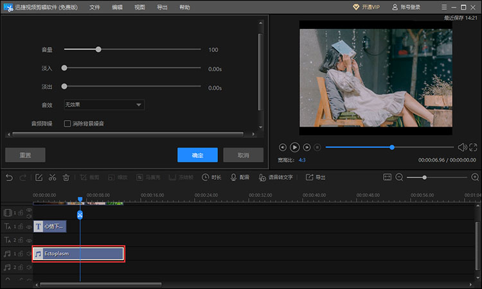
Task: Open 语音转文字 speech to text
Action: click(x=276, y=177)
